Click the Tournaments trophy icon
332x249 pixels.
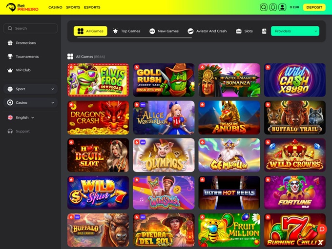coord(10,57)
